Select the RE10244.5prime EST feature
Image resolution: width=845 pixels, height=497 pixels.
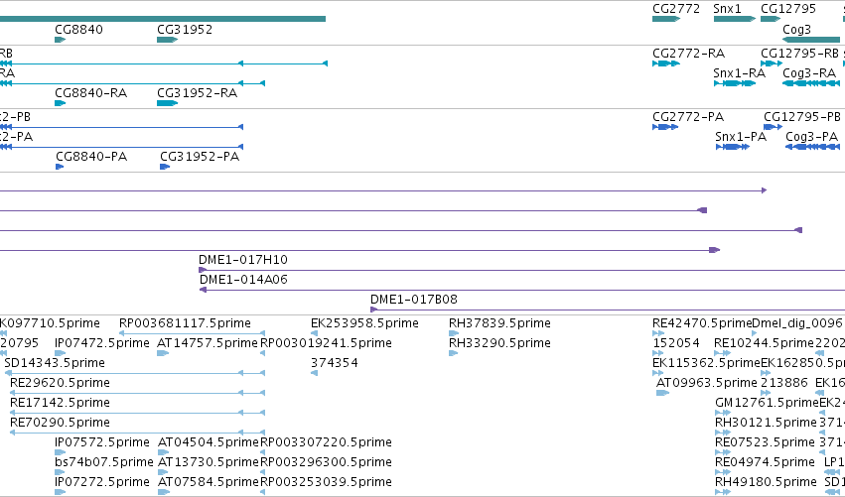tap(722, 354)
